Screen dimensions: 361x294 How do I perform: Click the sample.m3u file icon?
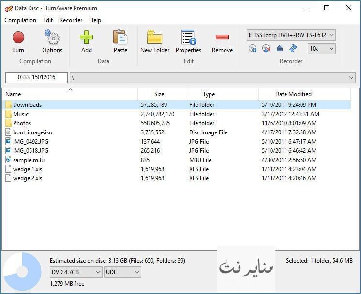click(x=8, y=160)
